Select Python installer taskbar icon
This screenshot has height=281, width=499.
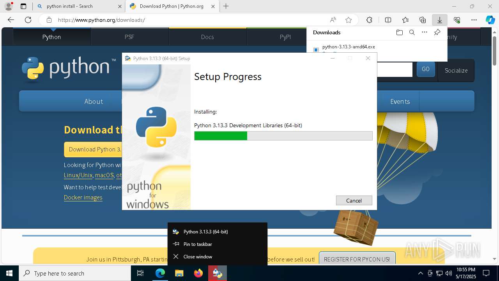coord(218,273)
